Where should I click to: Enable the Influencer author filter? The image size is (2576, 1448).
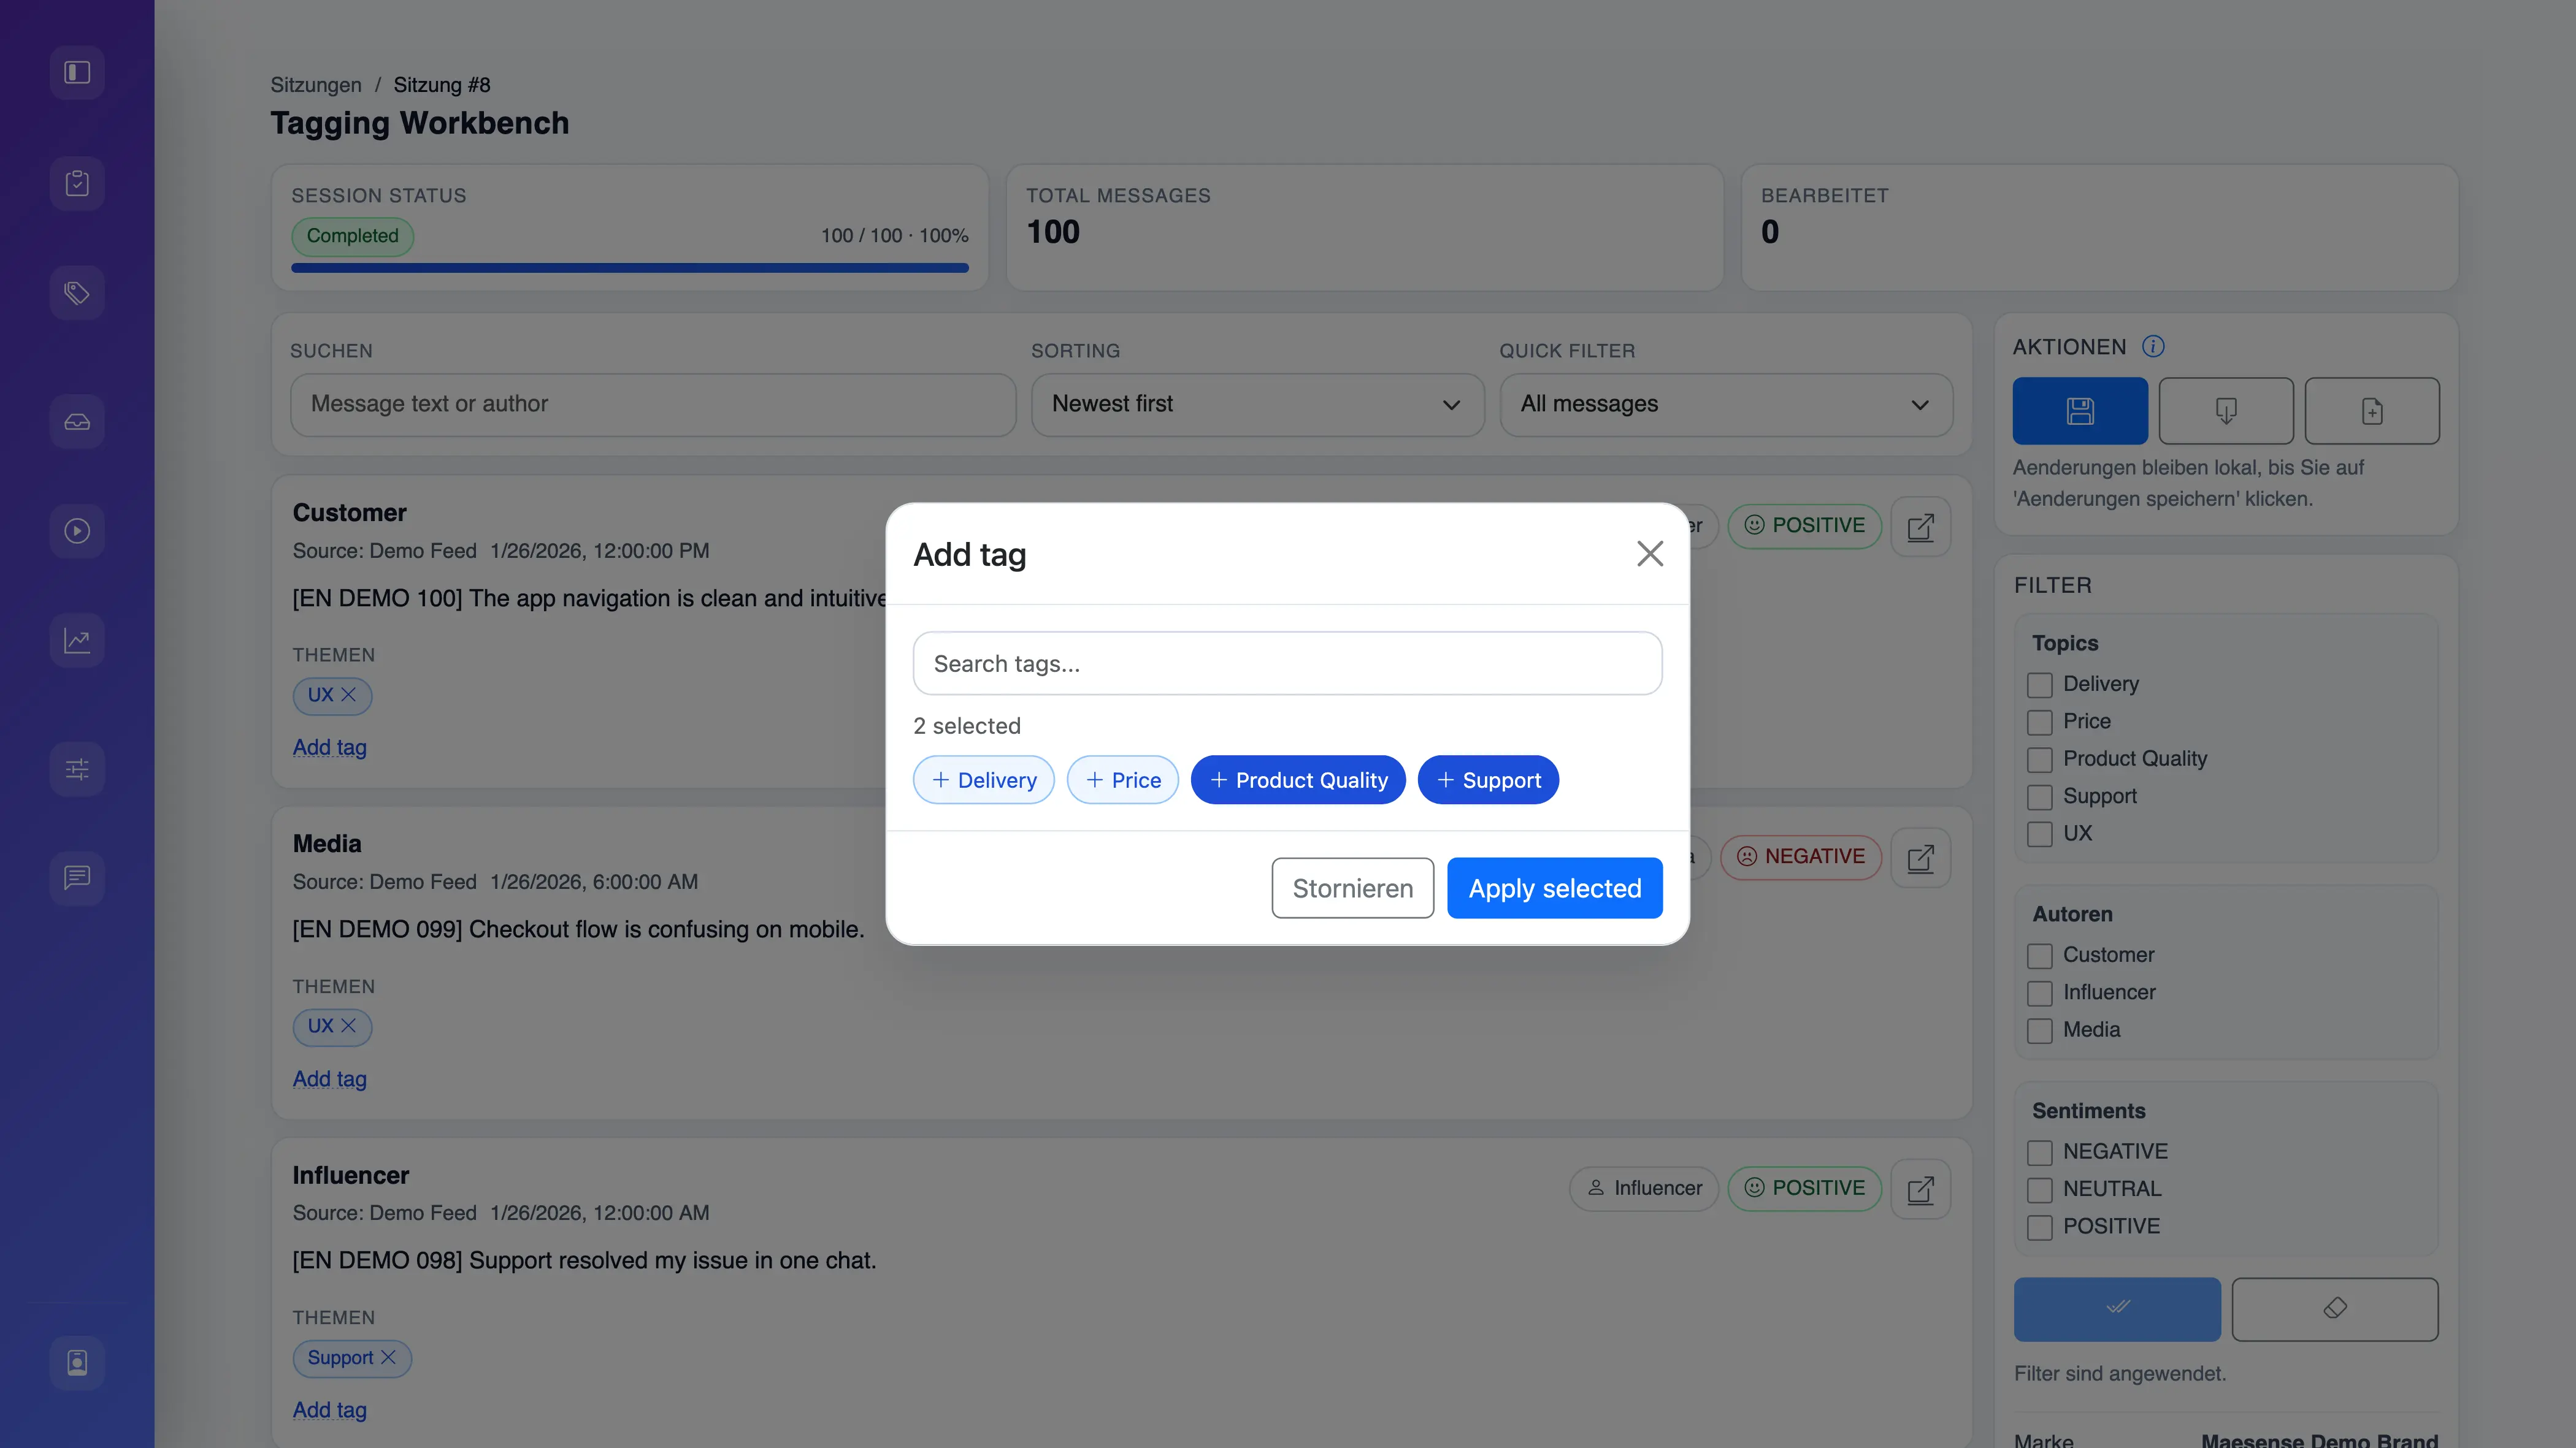2040,993
